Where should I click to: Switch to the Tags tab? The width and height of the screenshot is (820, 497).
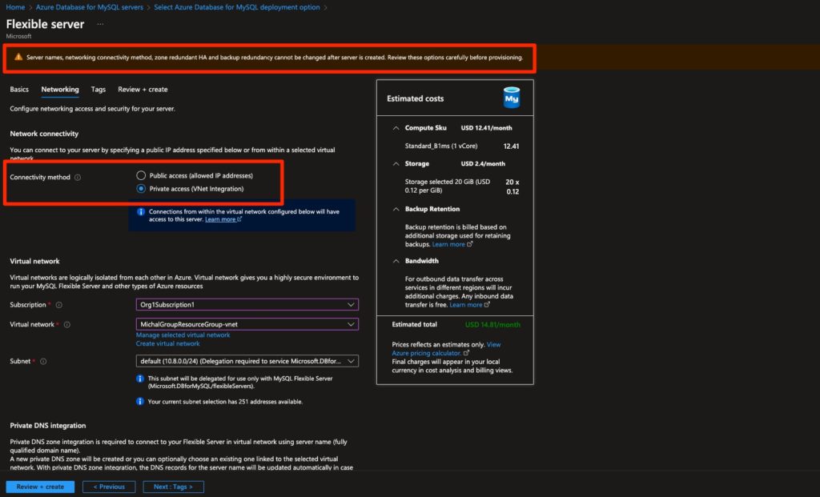coord(98,90)
